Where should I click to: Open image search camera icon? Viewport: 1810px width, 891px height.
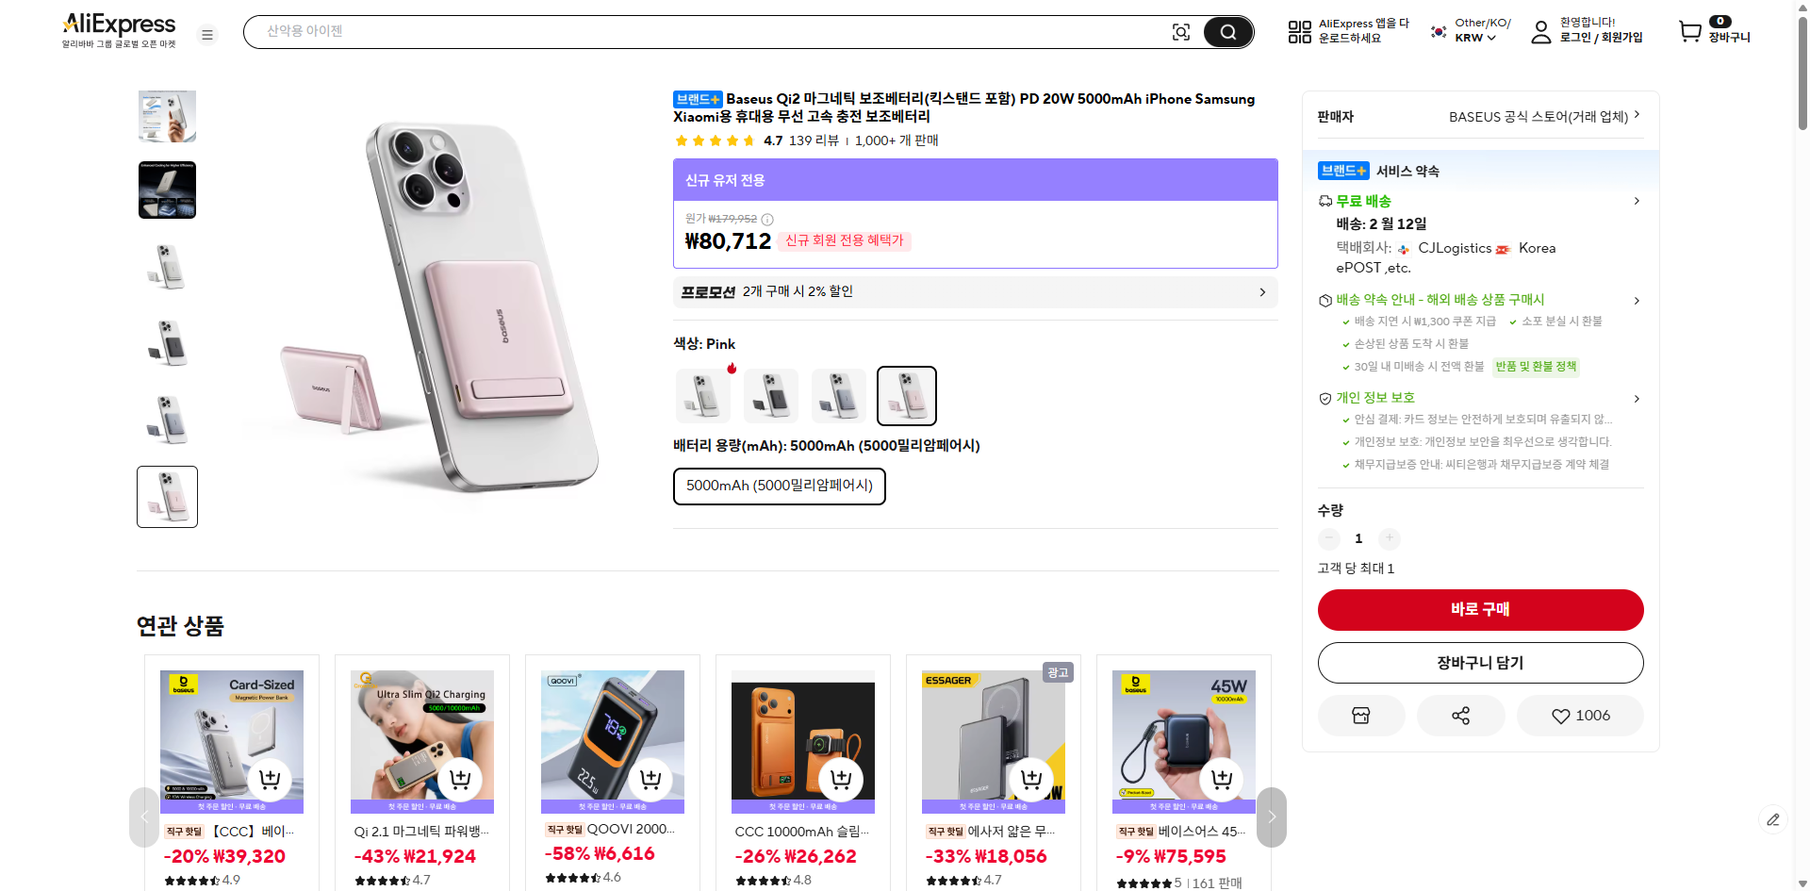click(x=1180, y=32)
